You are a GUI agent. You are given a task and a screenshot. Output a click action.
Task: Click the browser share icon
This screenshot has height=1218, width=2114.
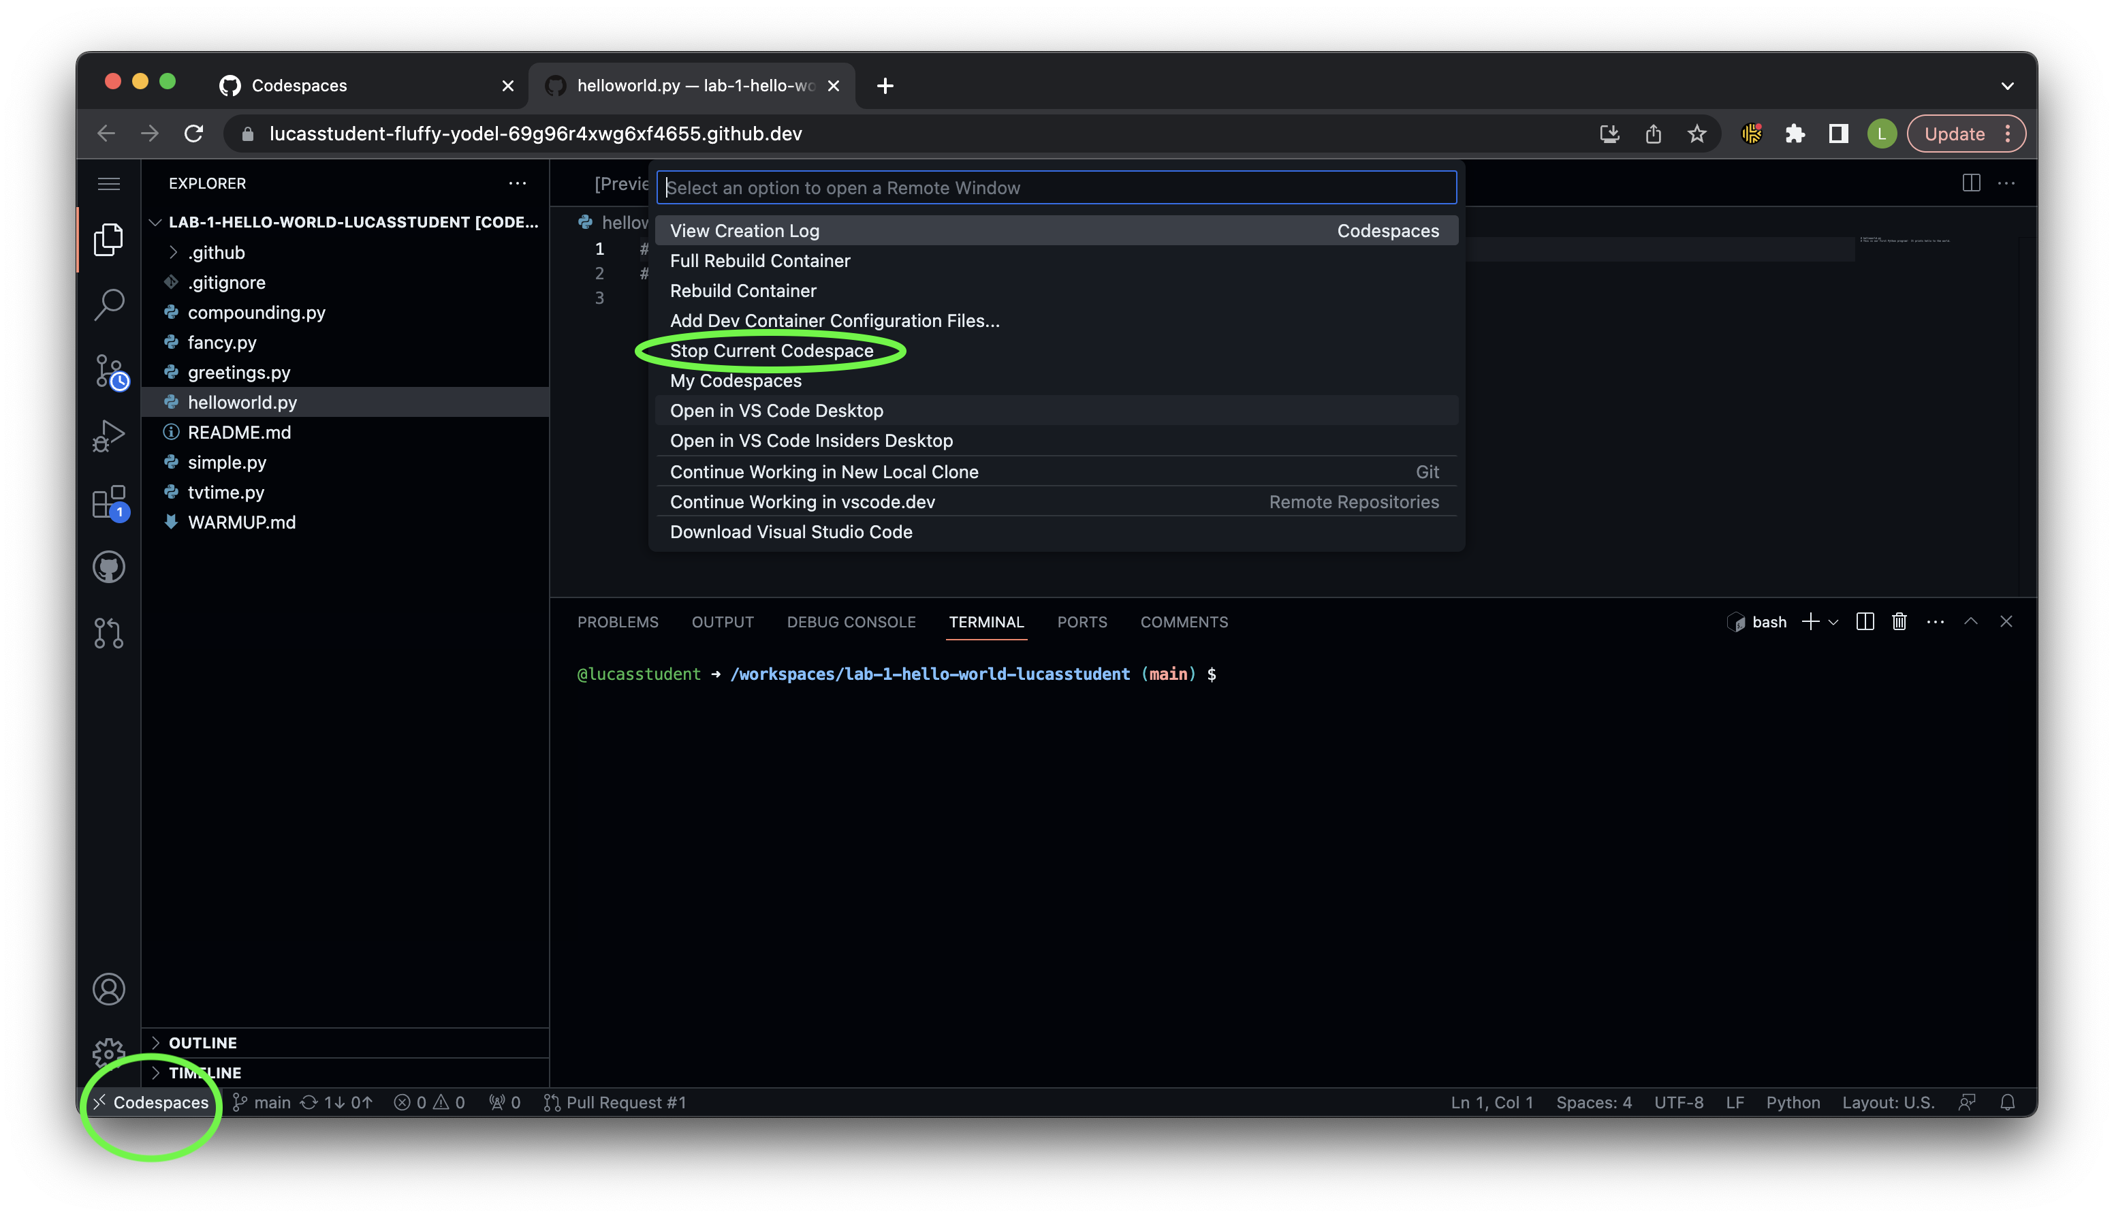pyautogui.click(x=1653, y=134)
